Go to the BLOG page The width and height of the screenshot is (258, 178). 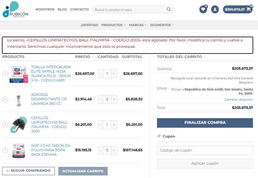tap(62, 10)
